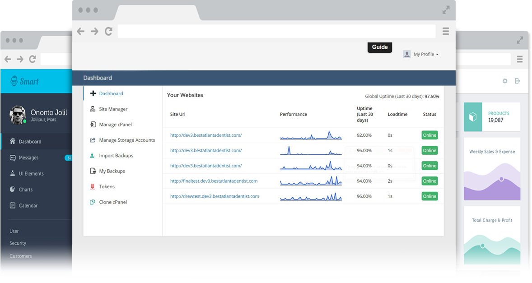
Task: Click the Import Backups upload icon
Action: pyautogui.click(x=93, y=156)
